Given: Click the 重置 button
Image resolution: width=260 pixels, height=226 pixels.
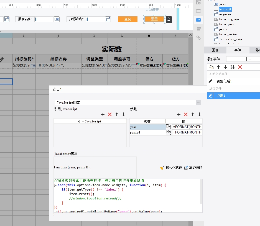Looking at the screenshot, I should (x=154, y=19).
